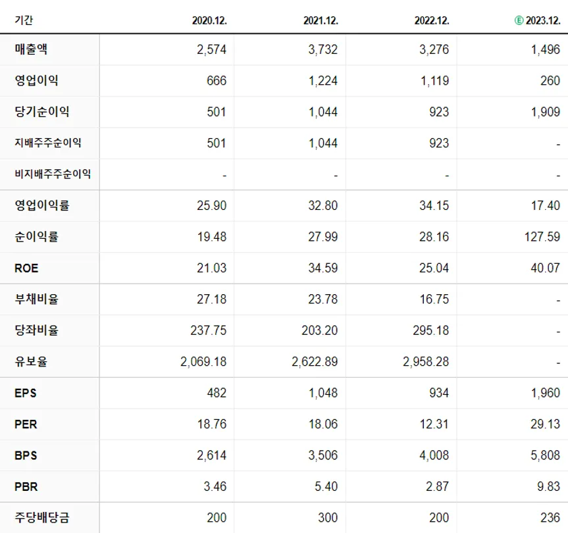
Task: Click the PER row label
Action: (x=26, y=424)
